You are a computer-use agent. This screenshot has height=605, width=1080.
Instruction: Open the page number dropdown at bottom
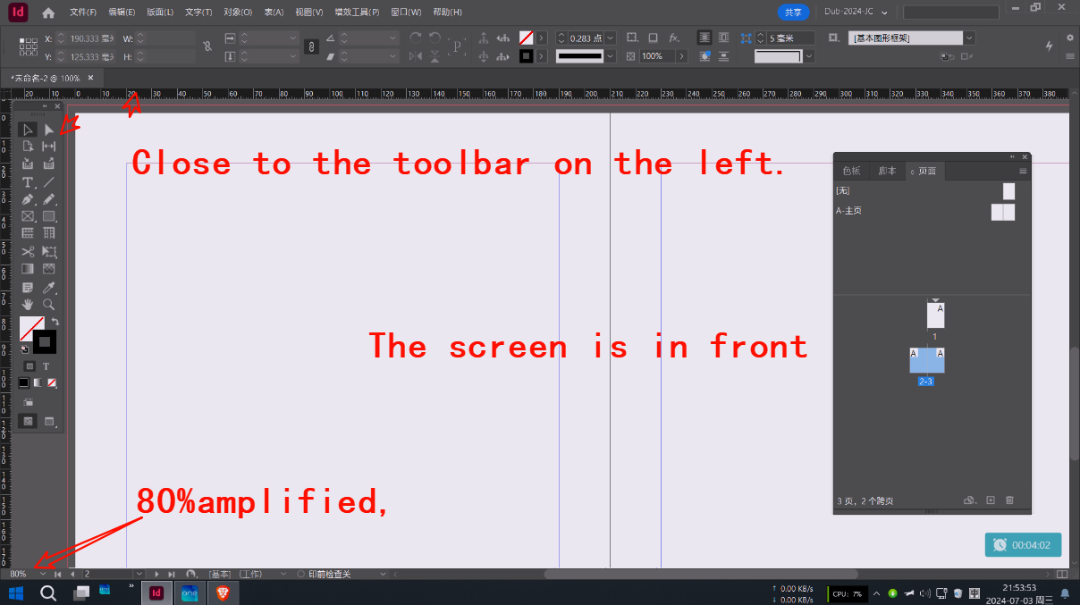[x=139, y=574]
